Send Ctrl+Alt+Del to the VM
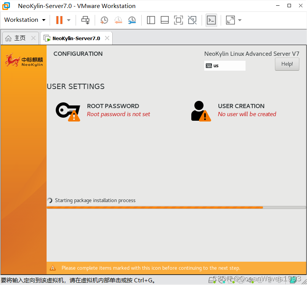The width and height of the screenshot is (307, 285). click(86, 20)
